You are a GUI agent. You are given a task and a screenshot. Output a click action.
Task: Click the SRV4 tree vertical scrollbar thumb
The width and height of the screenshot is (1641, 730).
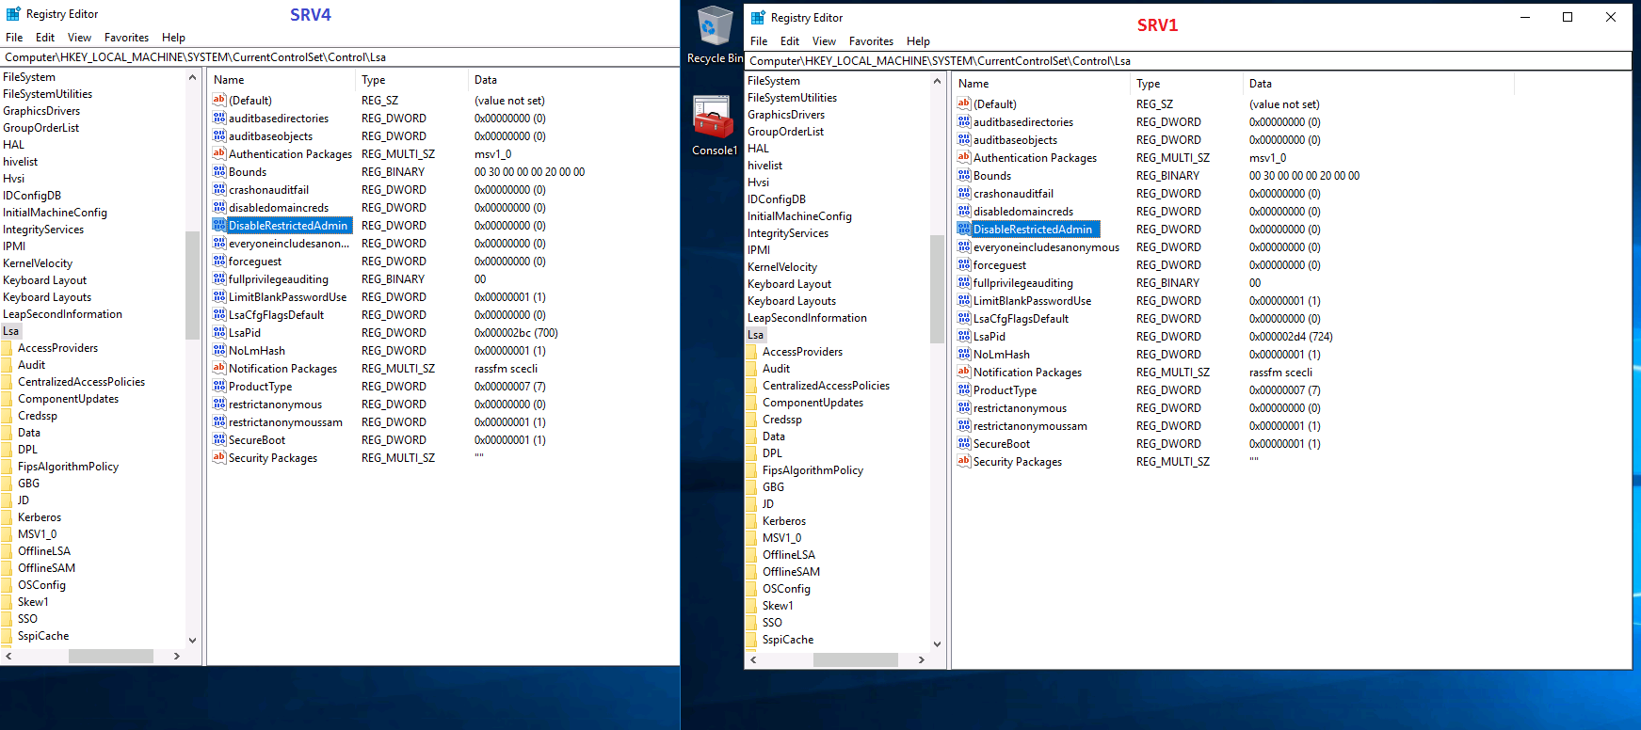tap(192, 285)
